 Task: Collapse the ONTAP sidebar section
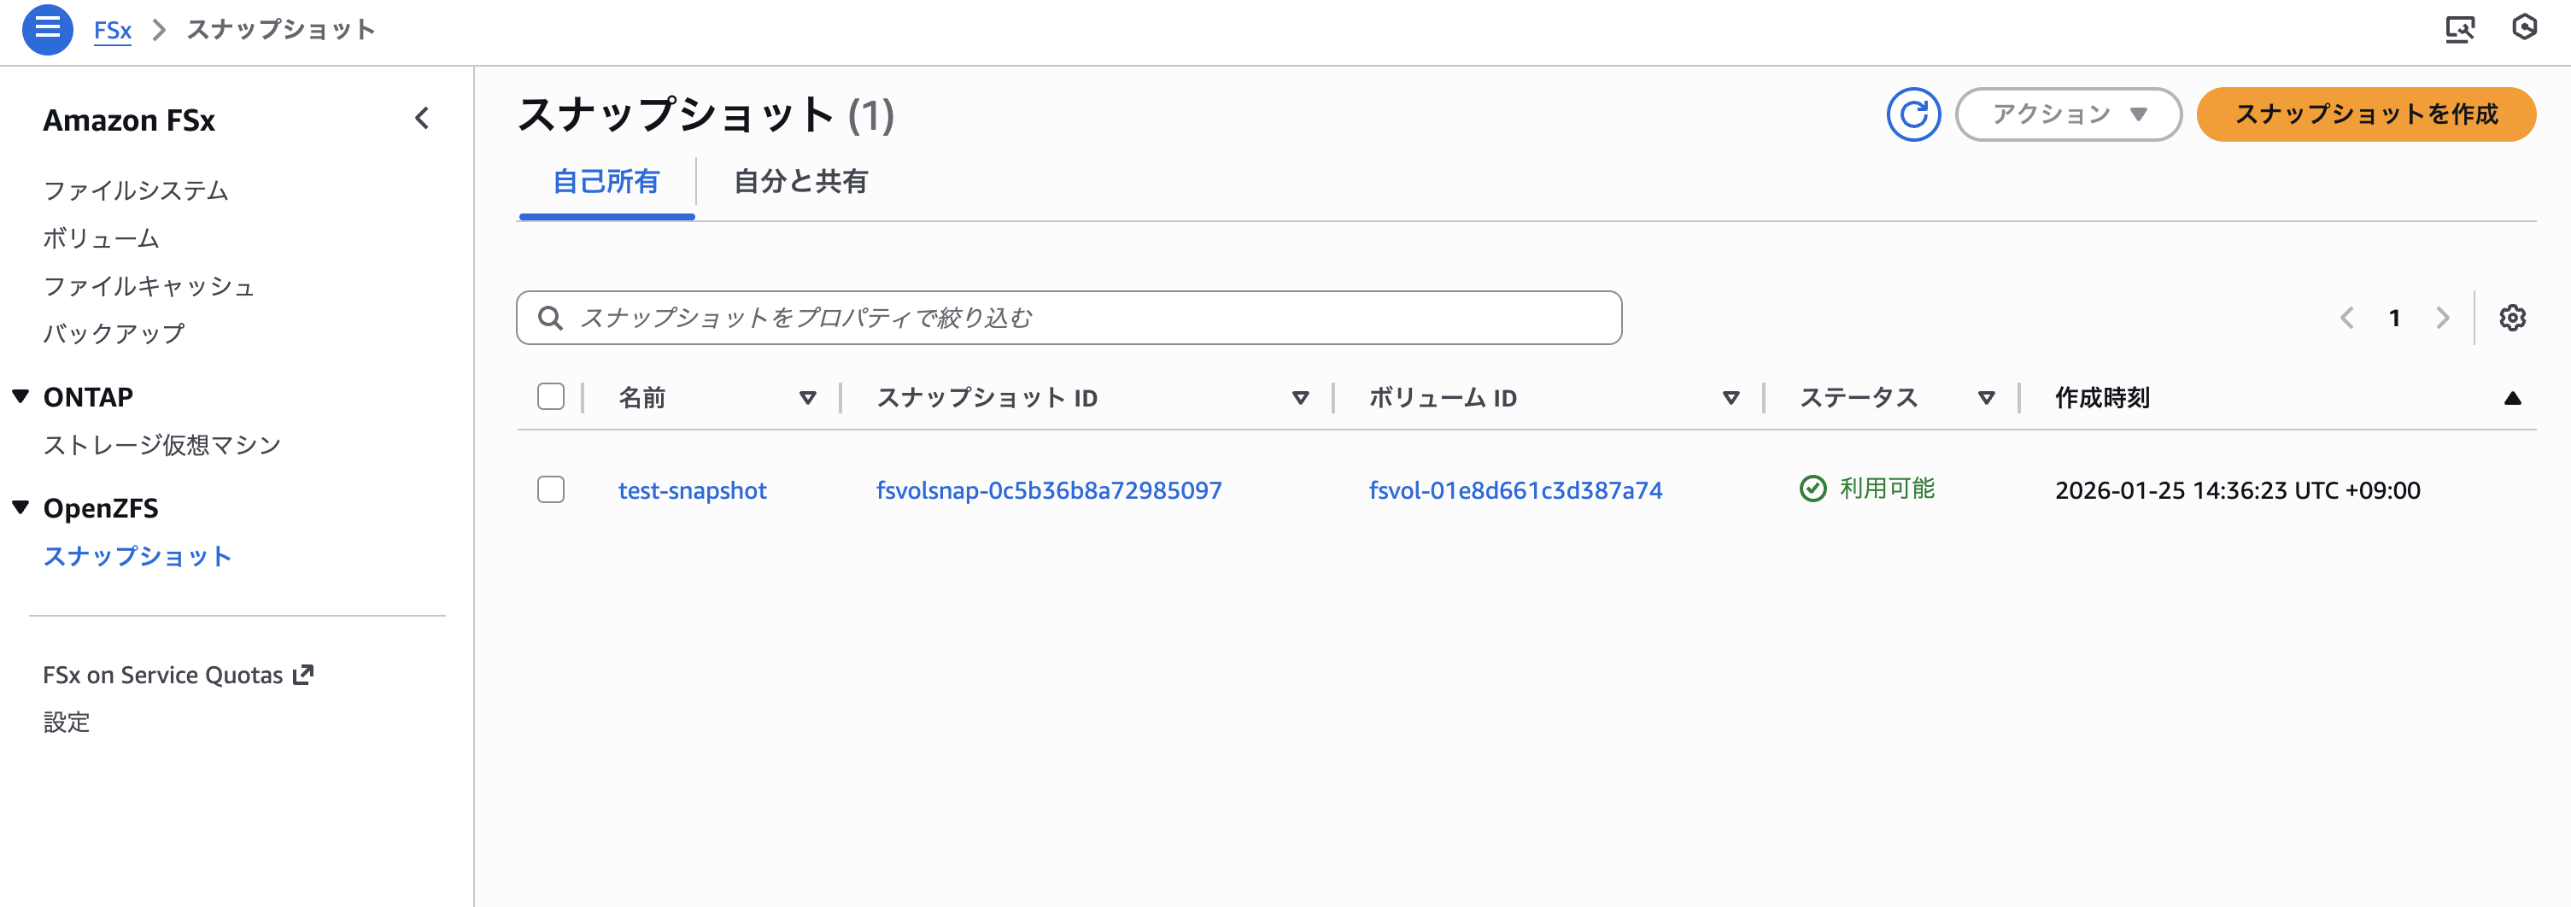[21, 396]
